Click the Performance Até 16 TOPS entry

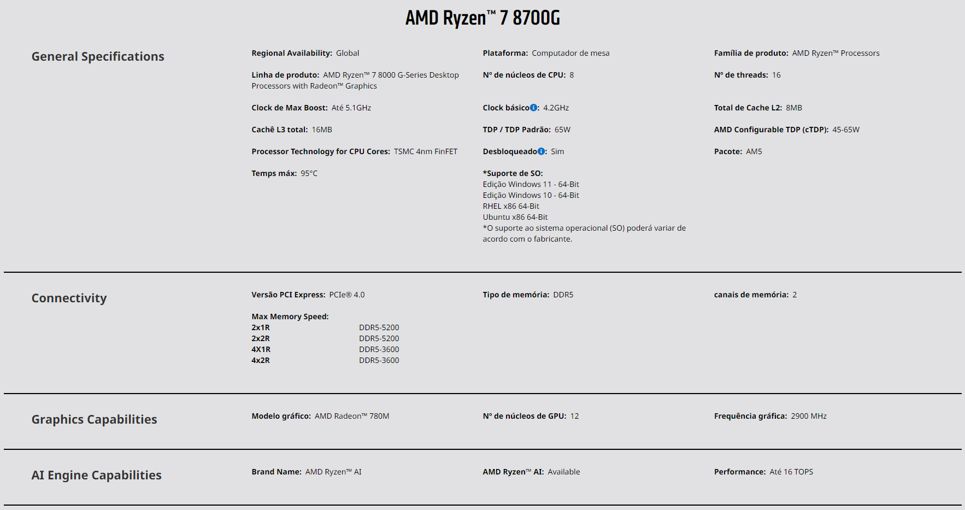763,472
